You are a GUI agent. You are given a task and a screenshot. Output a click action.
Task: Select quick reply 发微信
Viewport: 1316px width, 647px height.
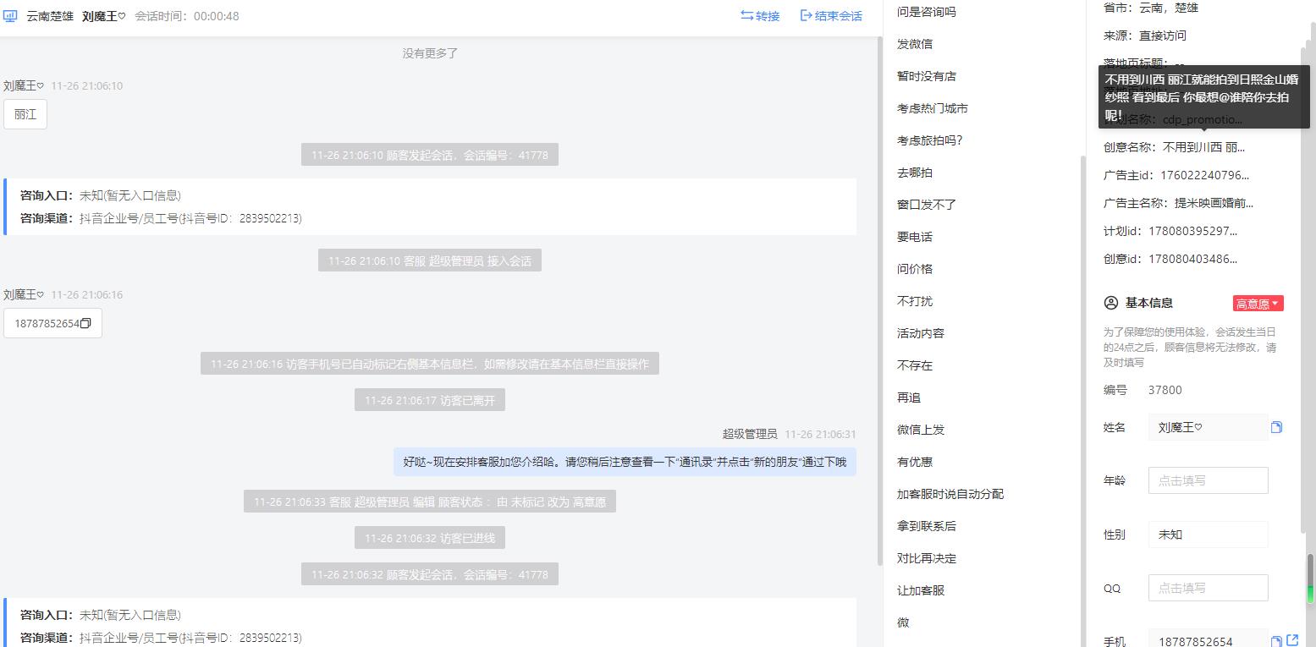[915, 44]
